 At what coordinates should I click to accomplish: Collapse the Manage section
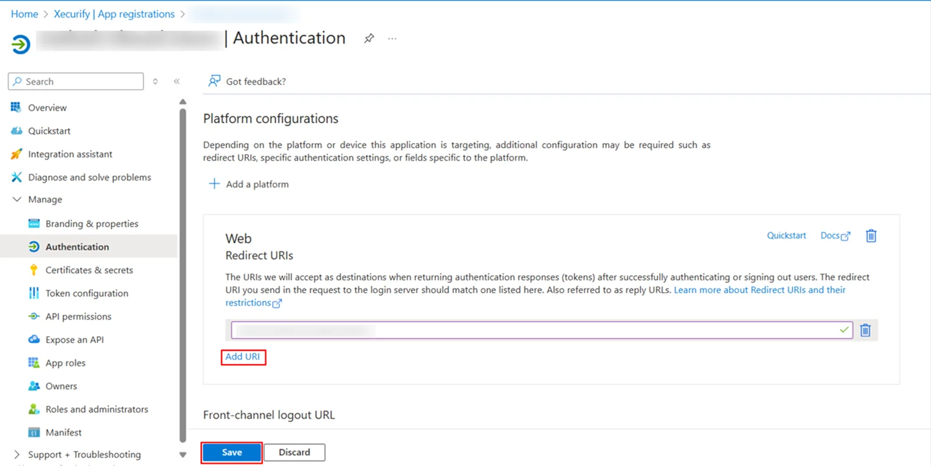(x=16, y=199)
